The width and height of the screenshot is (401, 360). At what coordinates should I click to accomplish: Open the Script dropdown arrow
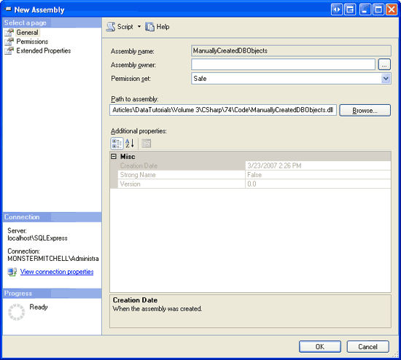pyautogui.click(x=139, y=26)
